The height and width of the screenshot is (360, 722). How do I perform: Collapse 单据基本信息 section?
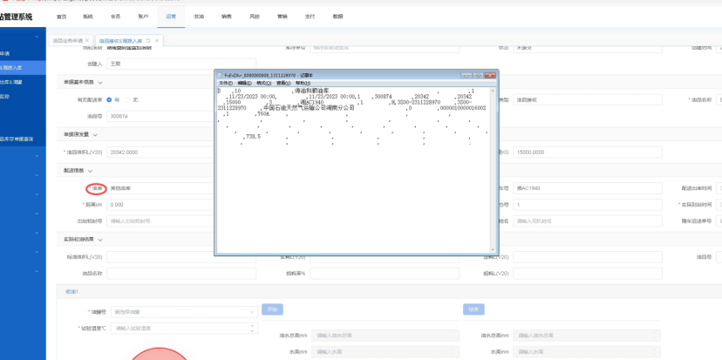point(100,82)
